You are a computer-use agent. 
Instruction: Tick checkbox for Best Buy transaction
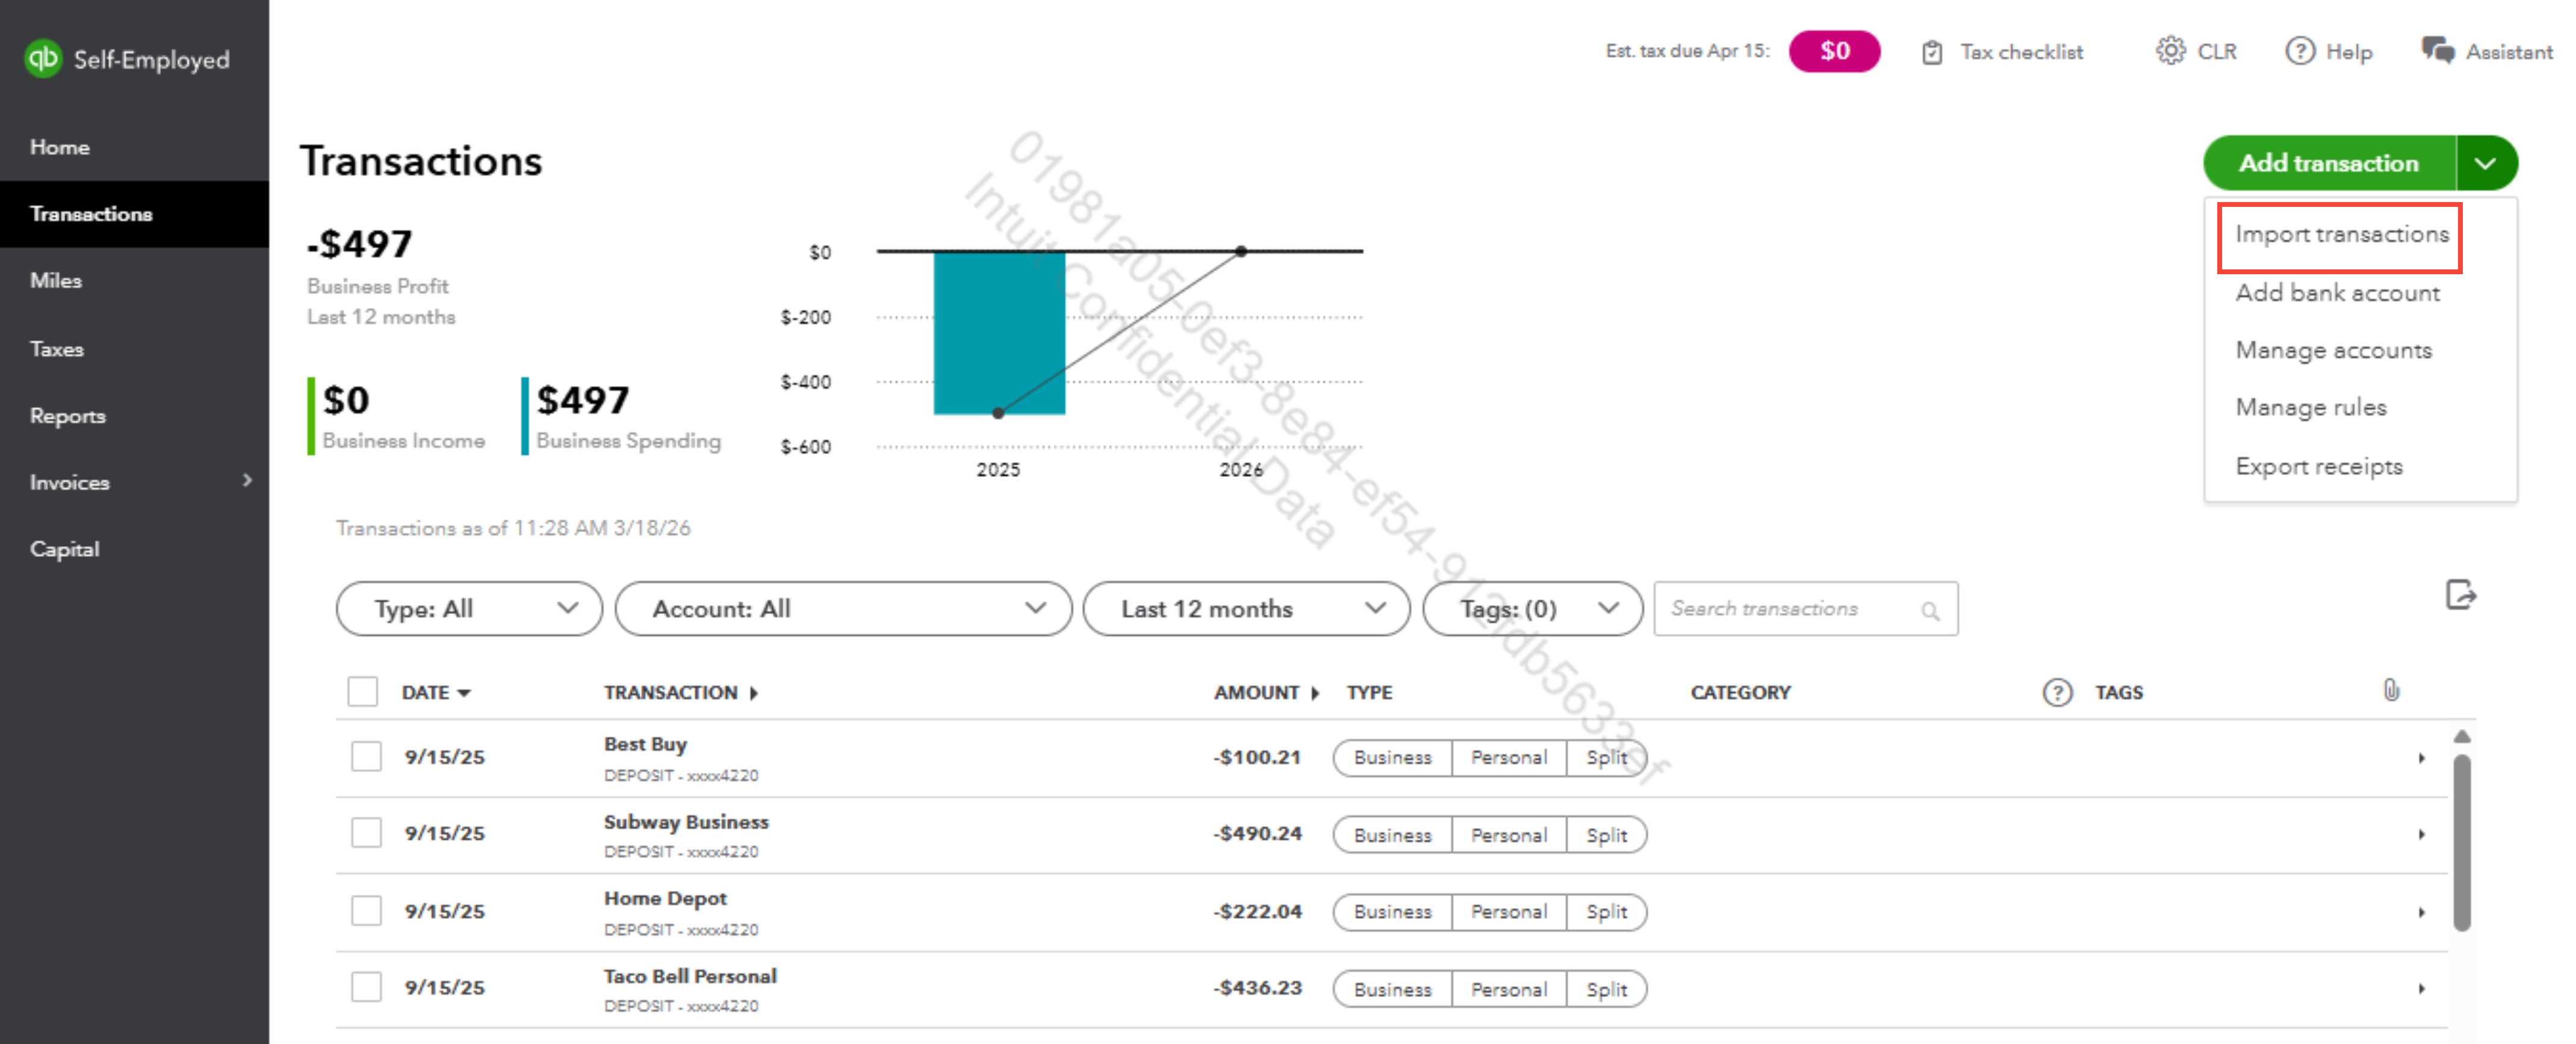tap(366, 757)
